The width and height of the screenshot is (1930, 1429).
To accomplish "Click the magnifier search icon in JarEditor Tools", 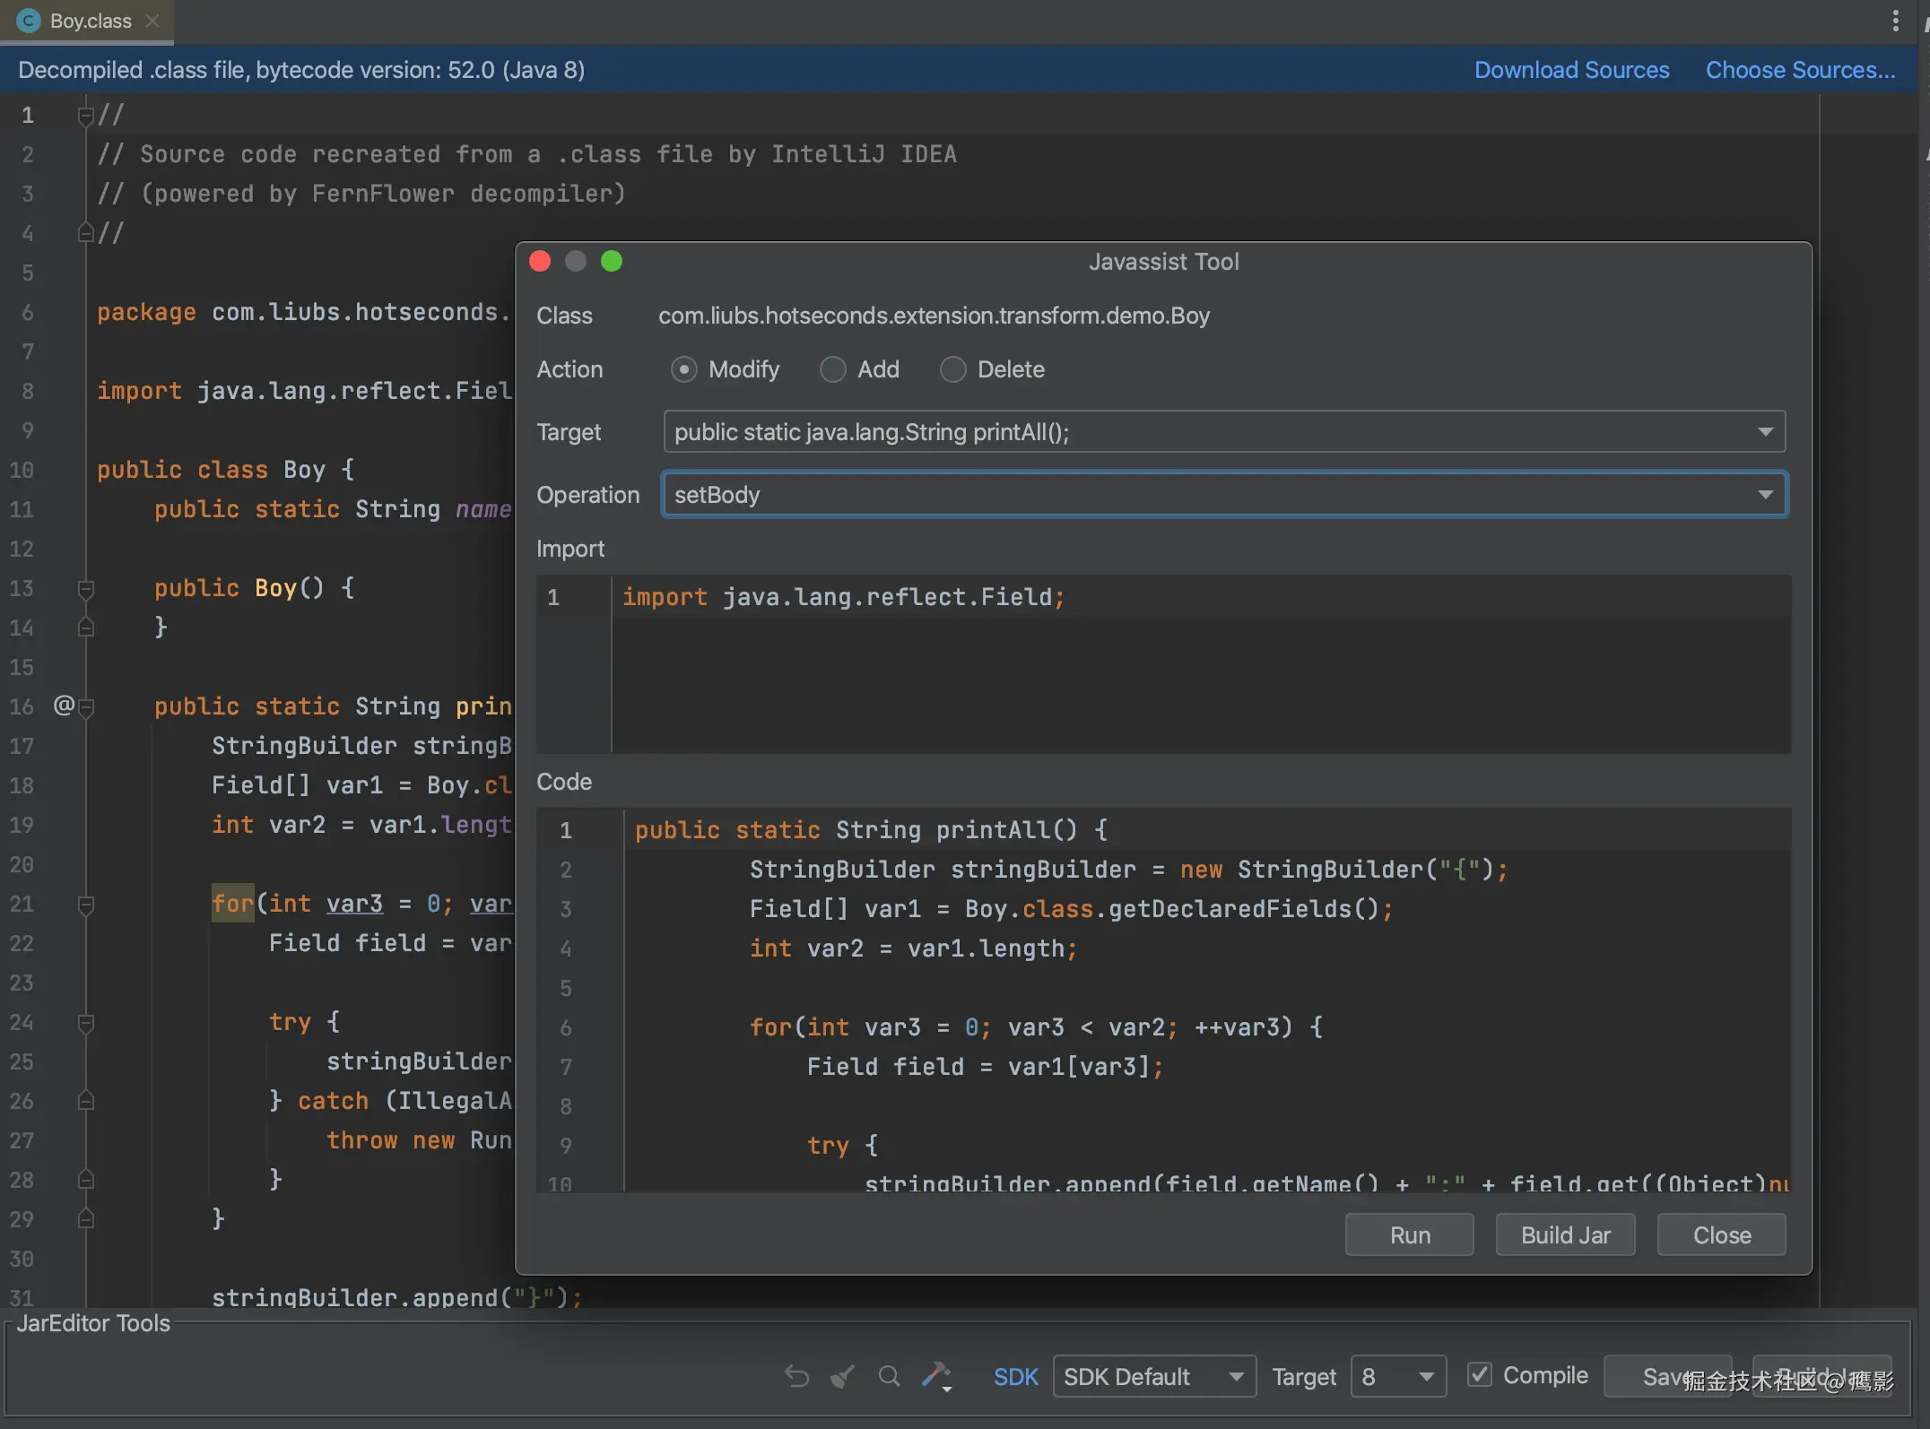I will click(889, 1375).
